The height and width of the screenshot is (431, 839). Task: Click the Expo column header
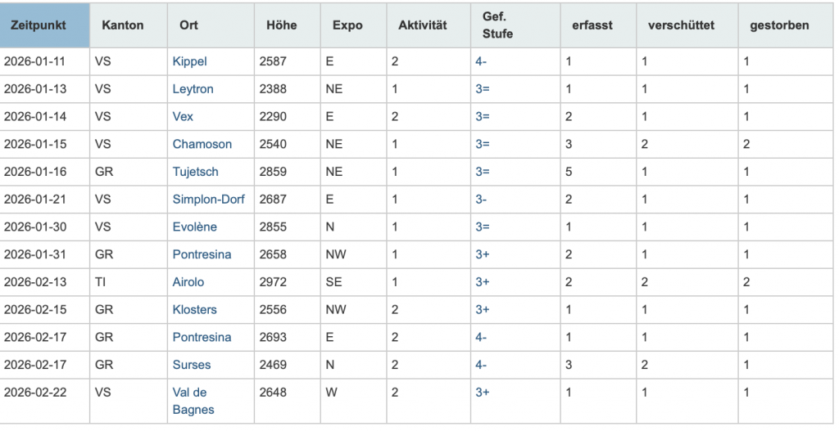347,25
